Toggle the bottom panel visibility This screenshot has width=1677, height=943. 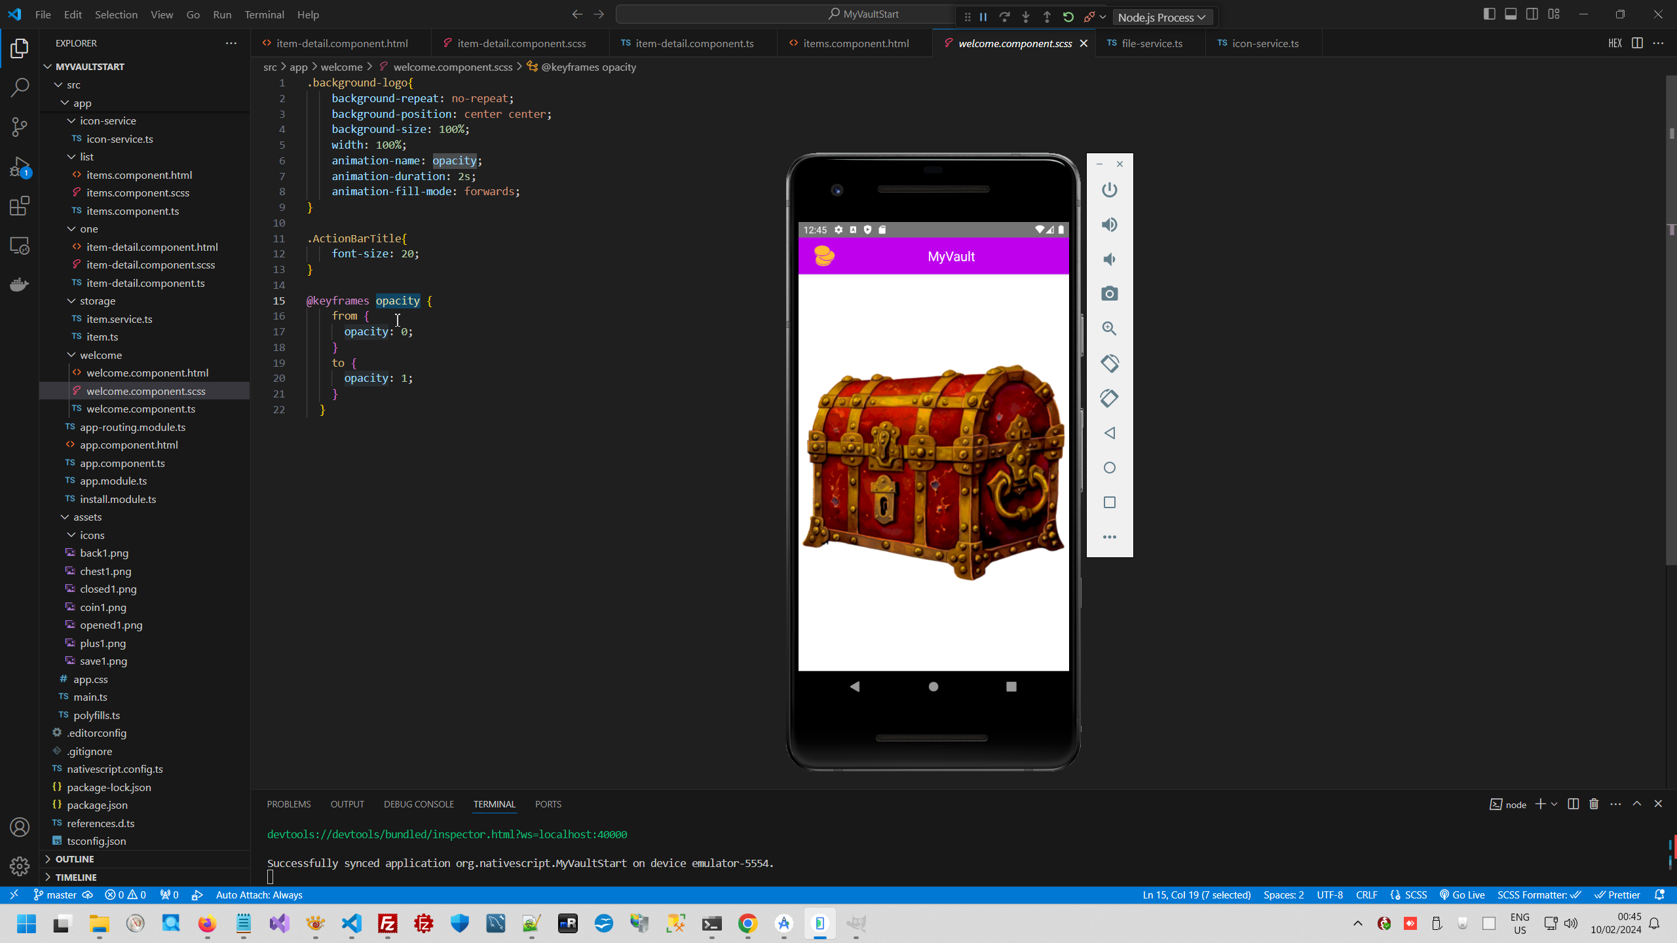coord(1511,13)
